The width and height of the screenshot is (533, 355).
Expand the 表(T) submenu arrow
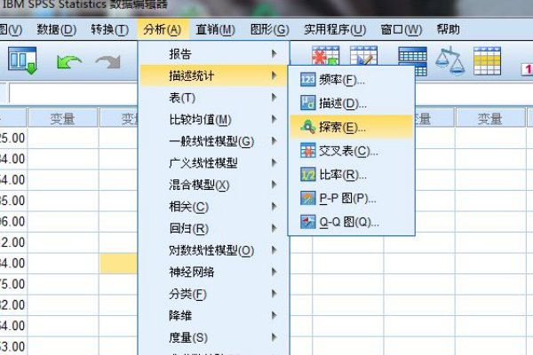click(x=274, y=98)
